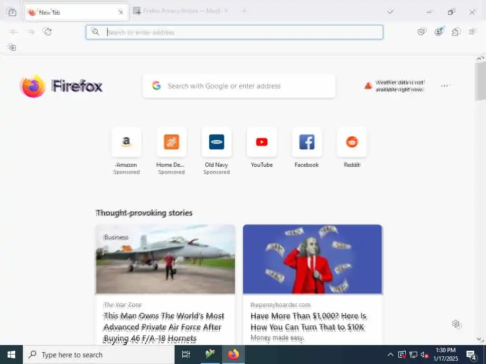Click the weather warning triangle icon
Image resolution: width=486 pixels, height=364 pixels.
pos(368,86)
